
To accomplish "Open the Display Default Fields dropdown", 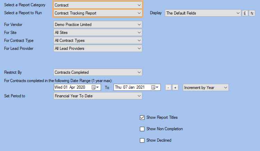I will 203,13.
